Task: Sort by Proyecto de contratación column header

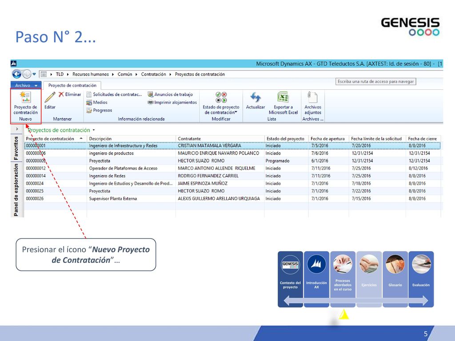Action: click(55, 139)
